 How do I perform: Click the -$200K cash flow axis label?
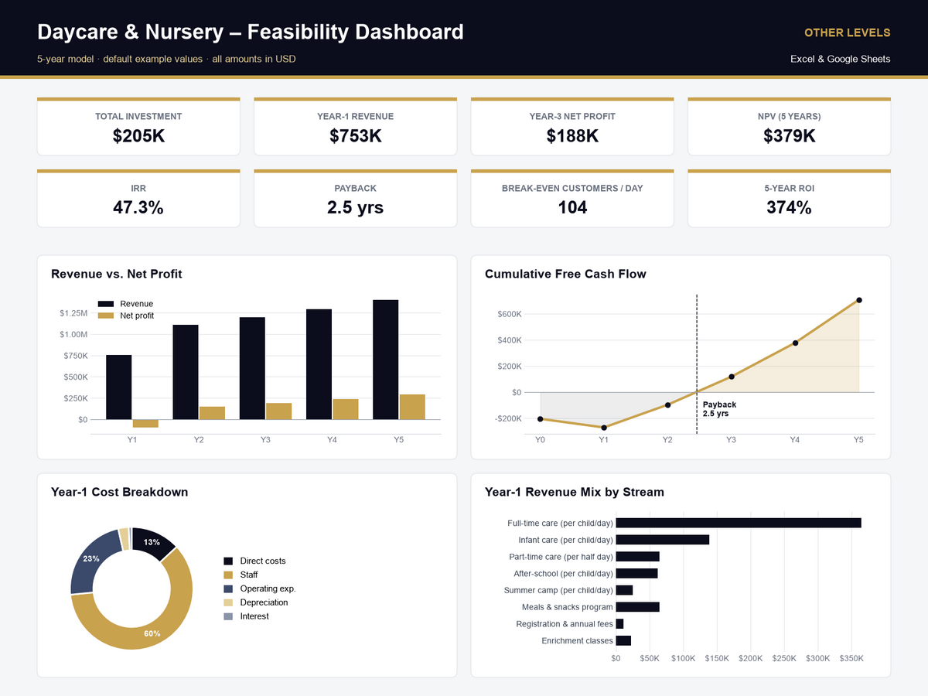(508, 418)
